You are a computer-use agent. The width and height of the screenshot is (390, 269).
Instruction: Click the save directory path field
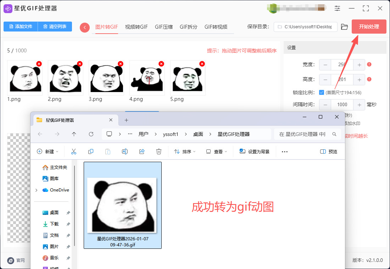point(305,27)
